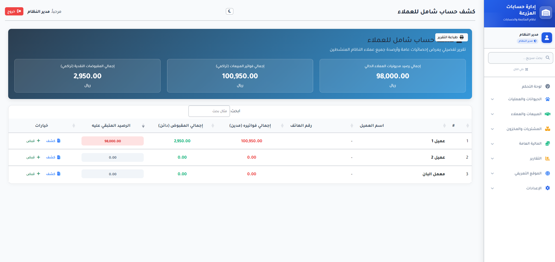Click مدير النظام role badge in sidebar
The image size is (555, 262).
pyautogui.click(x=528, y=41)
